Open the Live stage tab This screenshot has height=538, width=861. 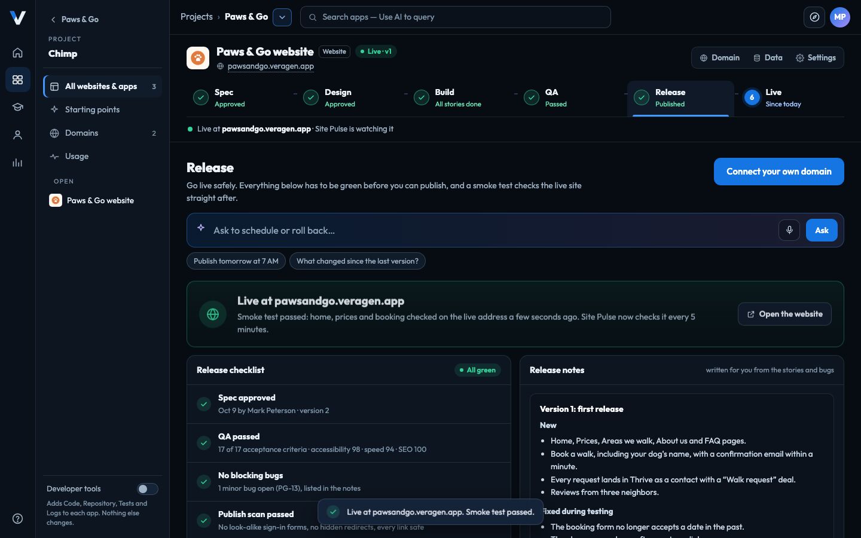[x=790, y=98]
